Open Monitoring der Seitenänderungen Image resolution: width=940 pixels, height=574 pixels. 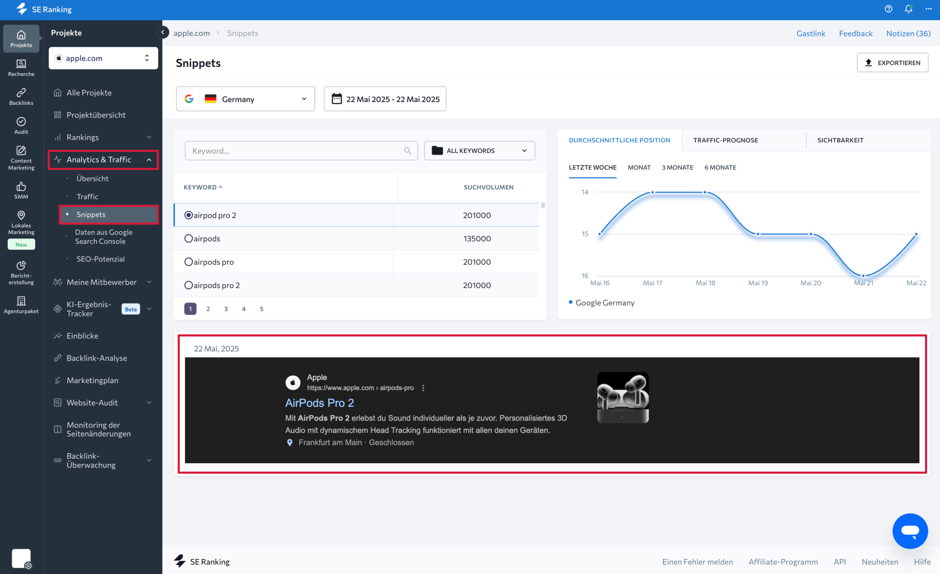tap(98, 429)
